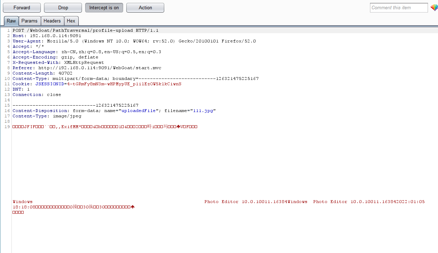Click the Accept: */* header
Image resolution: width=438 pixels, height=253 pixels.
coord(28,46)
